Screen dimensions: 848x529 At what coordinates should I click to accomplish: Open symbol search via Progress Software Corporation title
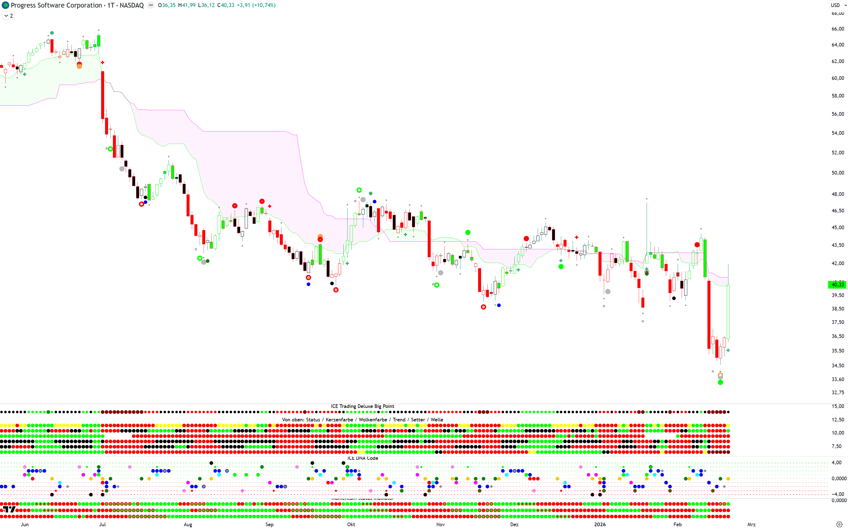56,5
